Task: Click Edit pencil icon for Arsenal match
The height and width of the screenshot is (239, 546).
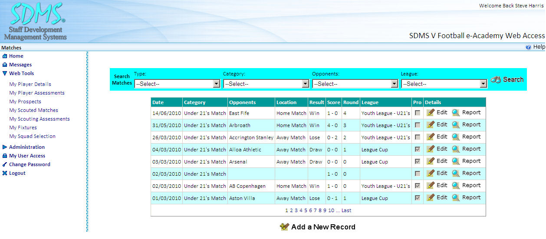Action: 431,161
